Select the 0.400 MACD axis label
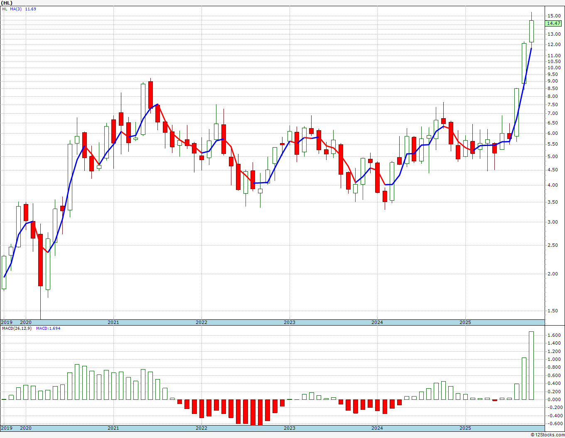The width and height of the screenshot is (565, 438). point(554,383)
